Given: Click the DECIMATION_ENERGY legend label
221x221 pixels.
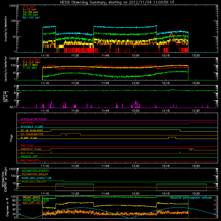Looking at the screenshot, I should (x=35, y=171).
